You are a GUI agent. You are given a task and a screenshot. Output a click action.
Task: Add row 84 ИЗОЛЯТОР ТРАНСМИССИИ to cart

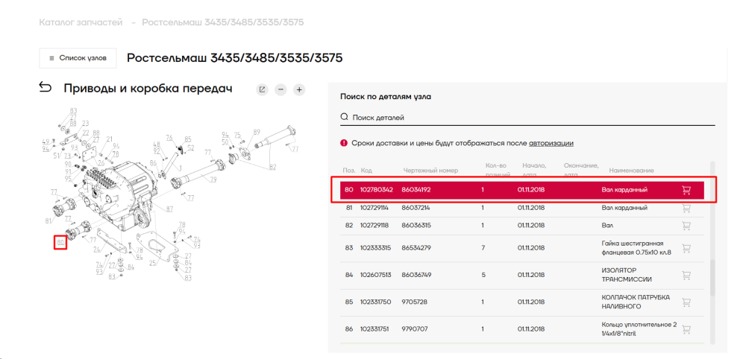686,275
